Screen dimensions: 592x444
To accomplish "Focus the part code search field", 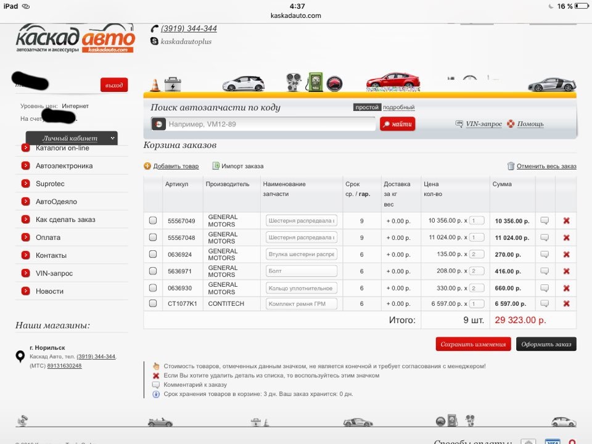I will tap(270, 124).
